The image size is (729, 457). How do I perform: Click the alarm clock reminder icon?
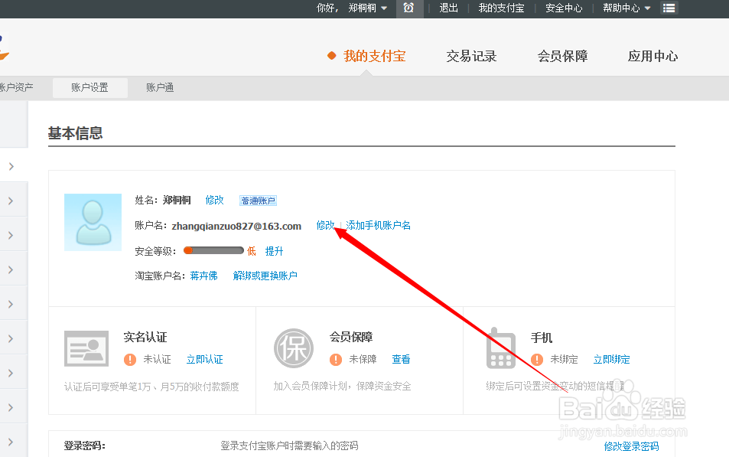(408, 8)
